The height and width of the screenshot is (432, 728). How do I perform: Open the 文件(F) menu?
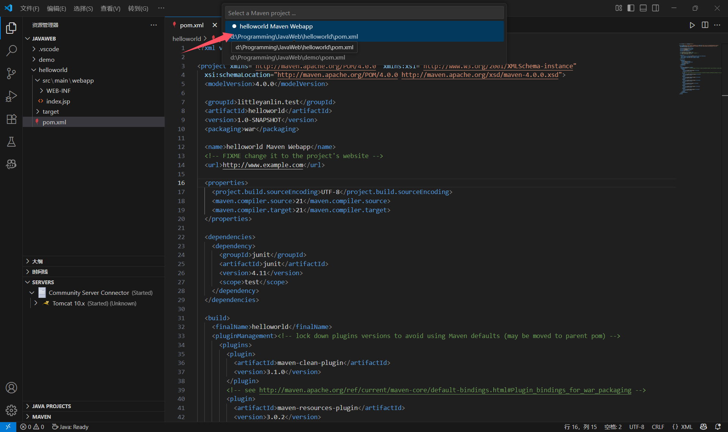(30, 8)
